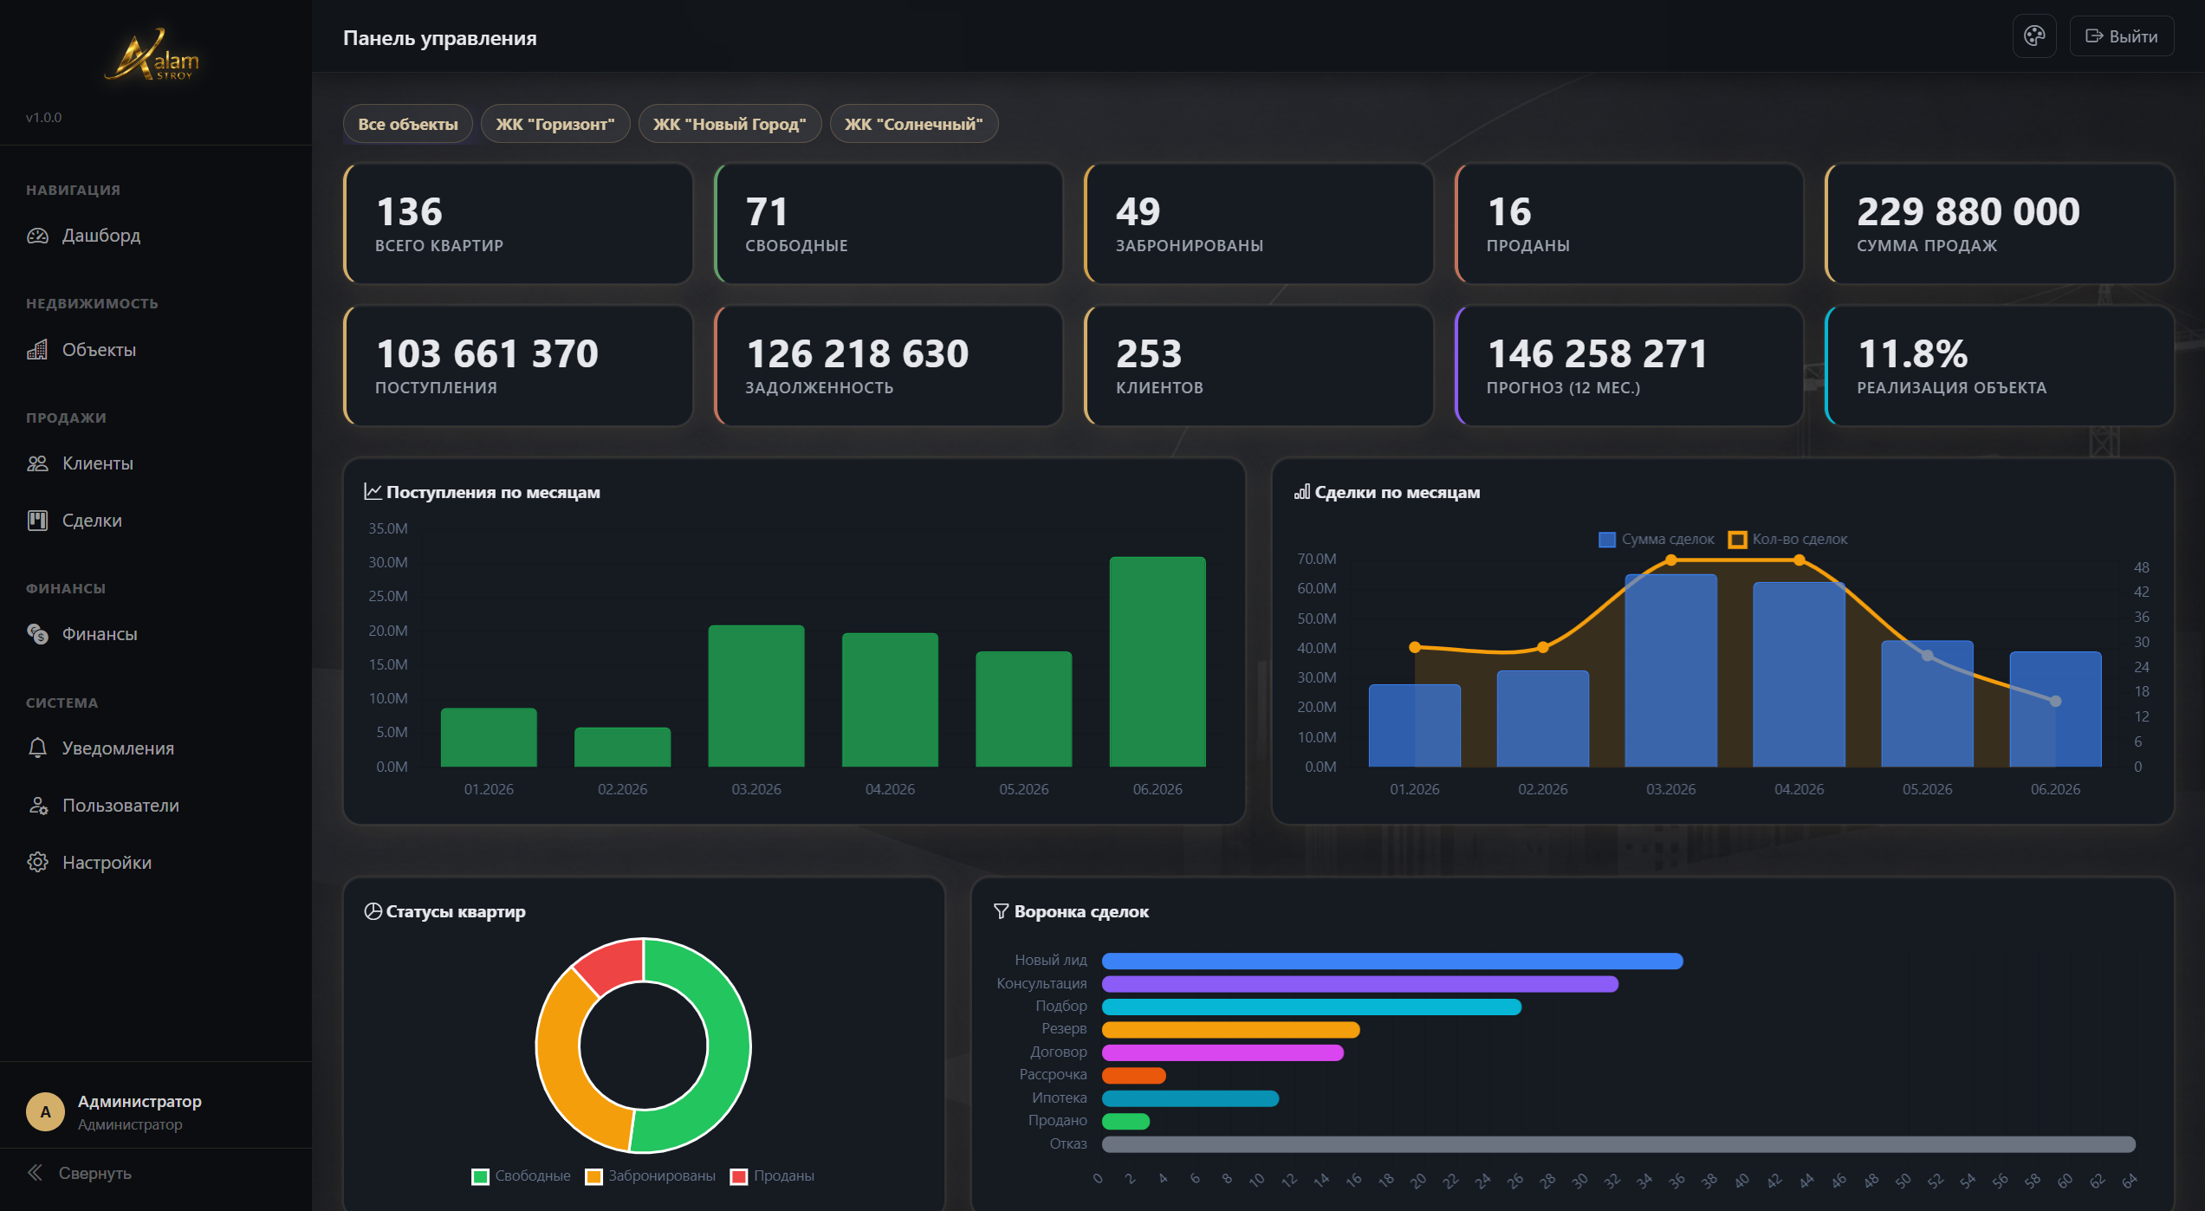Select ЖК "Солнечный" filter
The height and width of the screenshot is (1211, 2205).
pyautogui.click(x=914, y=124)
